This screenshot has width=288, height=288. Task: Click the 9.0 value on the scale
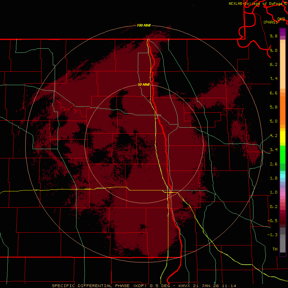pos(274,50)
